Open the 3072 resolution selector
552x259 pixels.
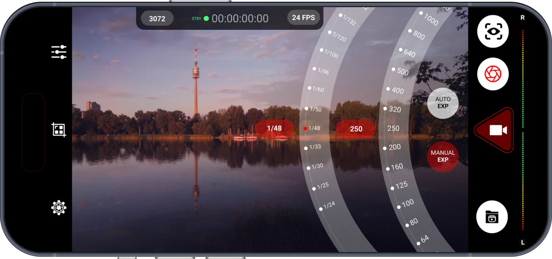(x=157, y=19)
